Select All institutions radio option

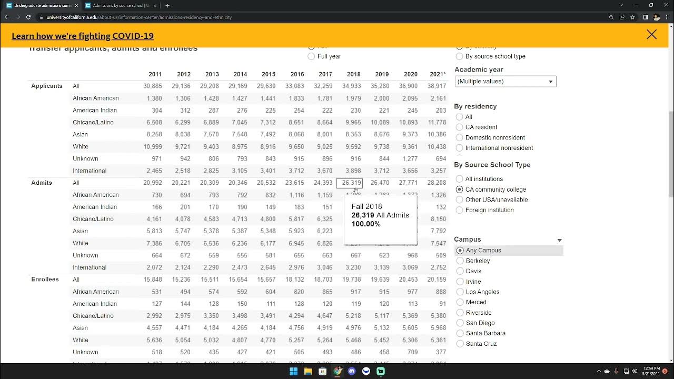click(x=459, y=179)
